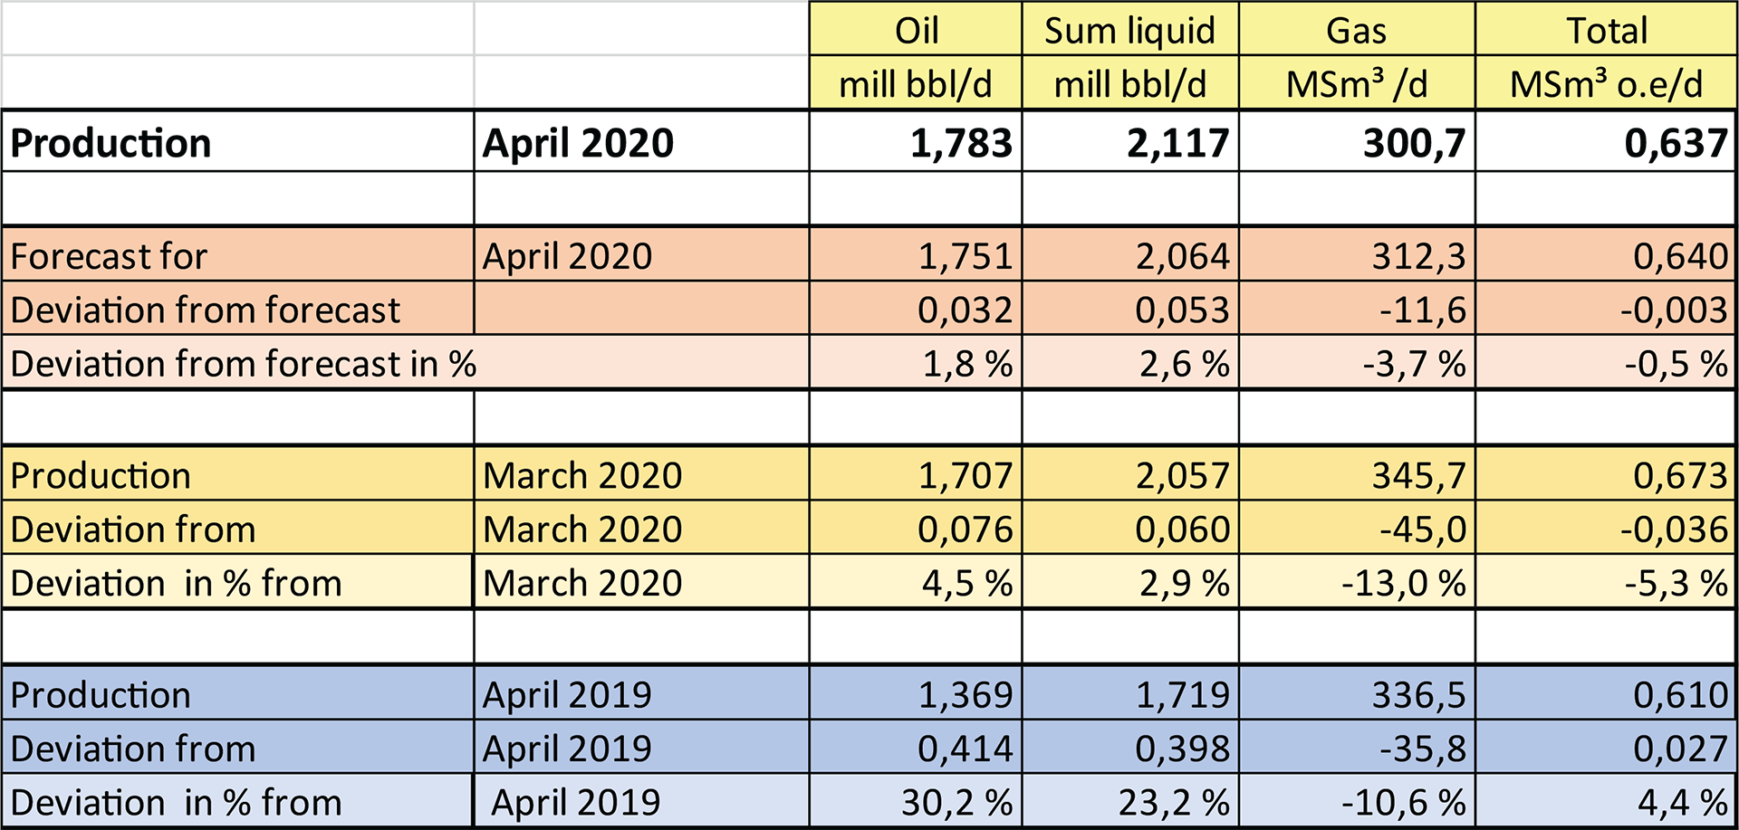Click the forecast oil value 1,751
This screenshot has width=1739, height=830.
click(x=965, y=256)
